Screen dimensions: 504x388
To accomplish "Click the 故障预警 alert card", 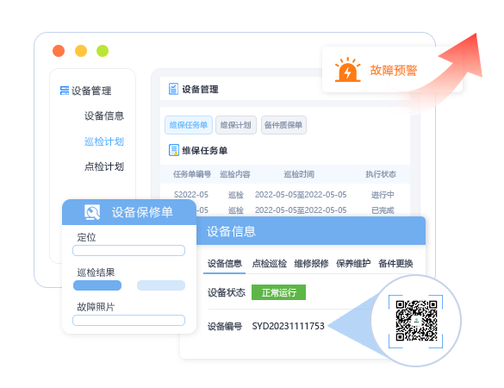I will [x=392, y=70].
